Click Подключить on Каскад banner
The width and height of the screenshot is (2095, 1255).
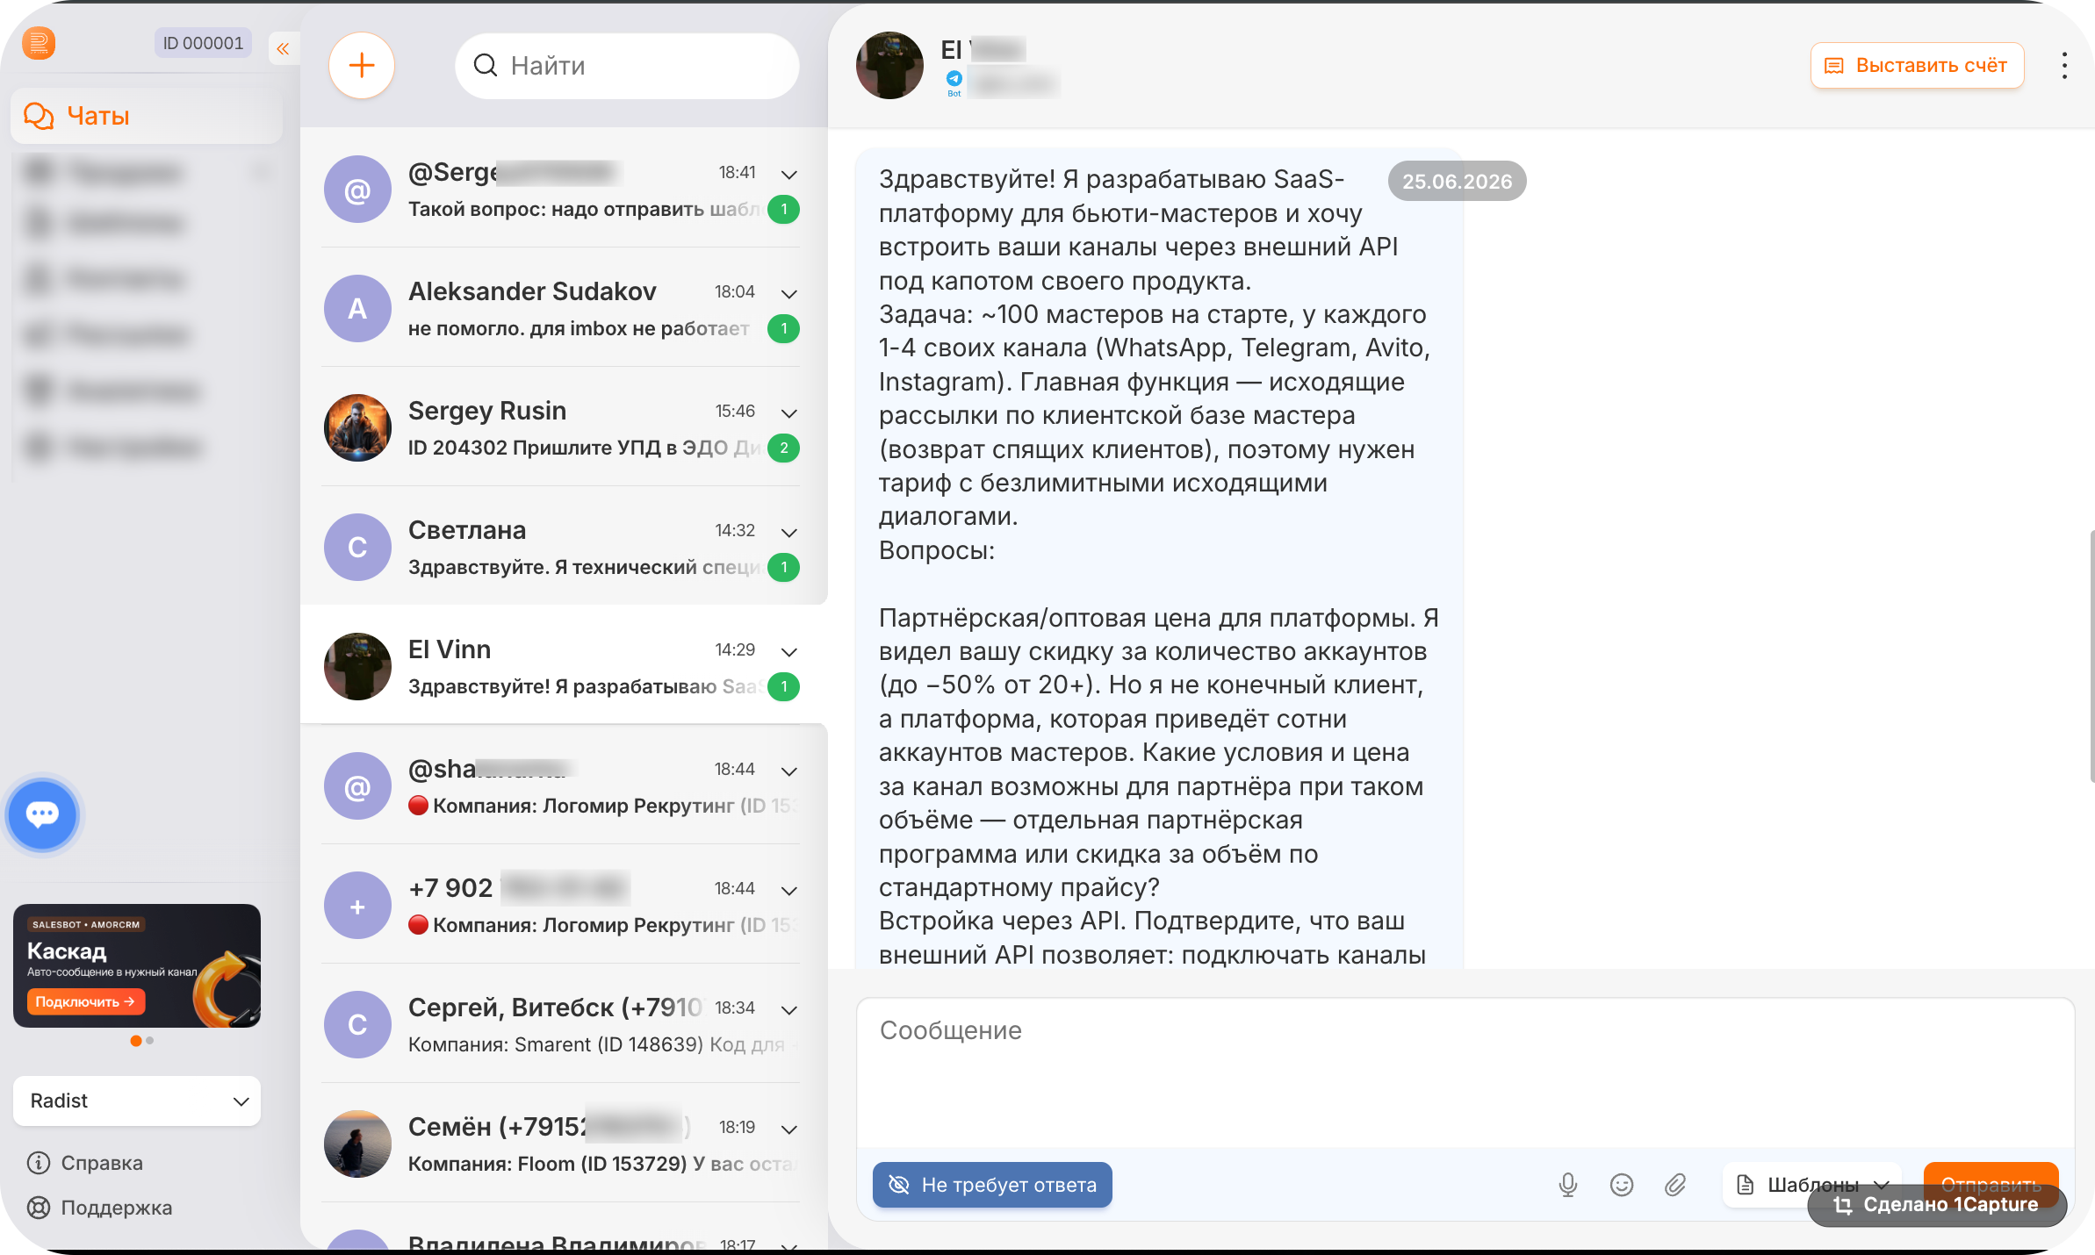tap(85, 1001)
